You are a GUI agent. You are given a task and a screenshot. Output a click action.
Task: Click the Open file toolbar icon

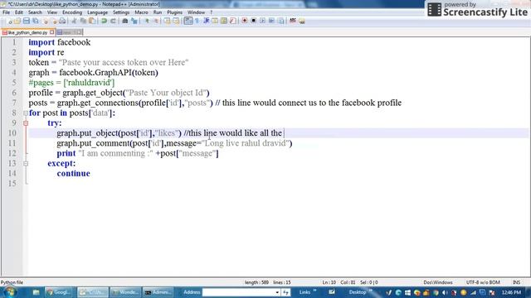17,21
